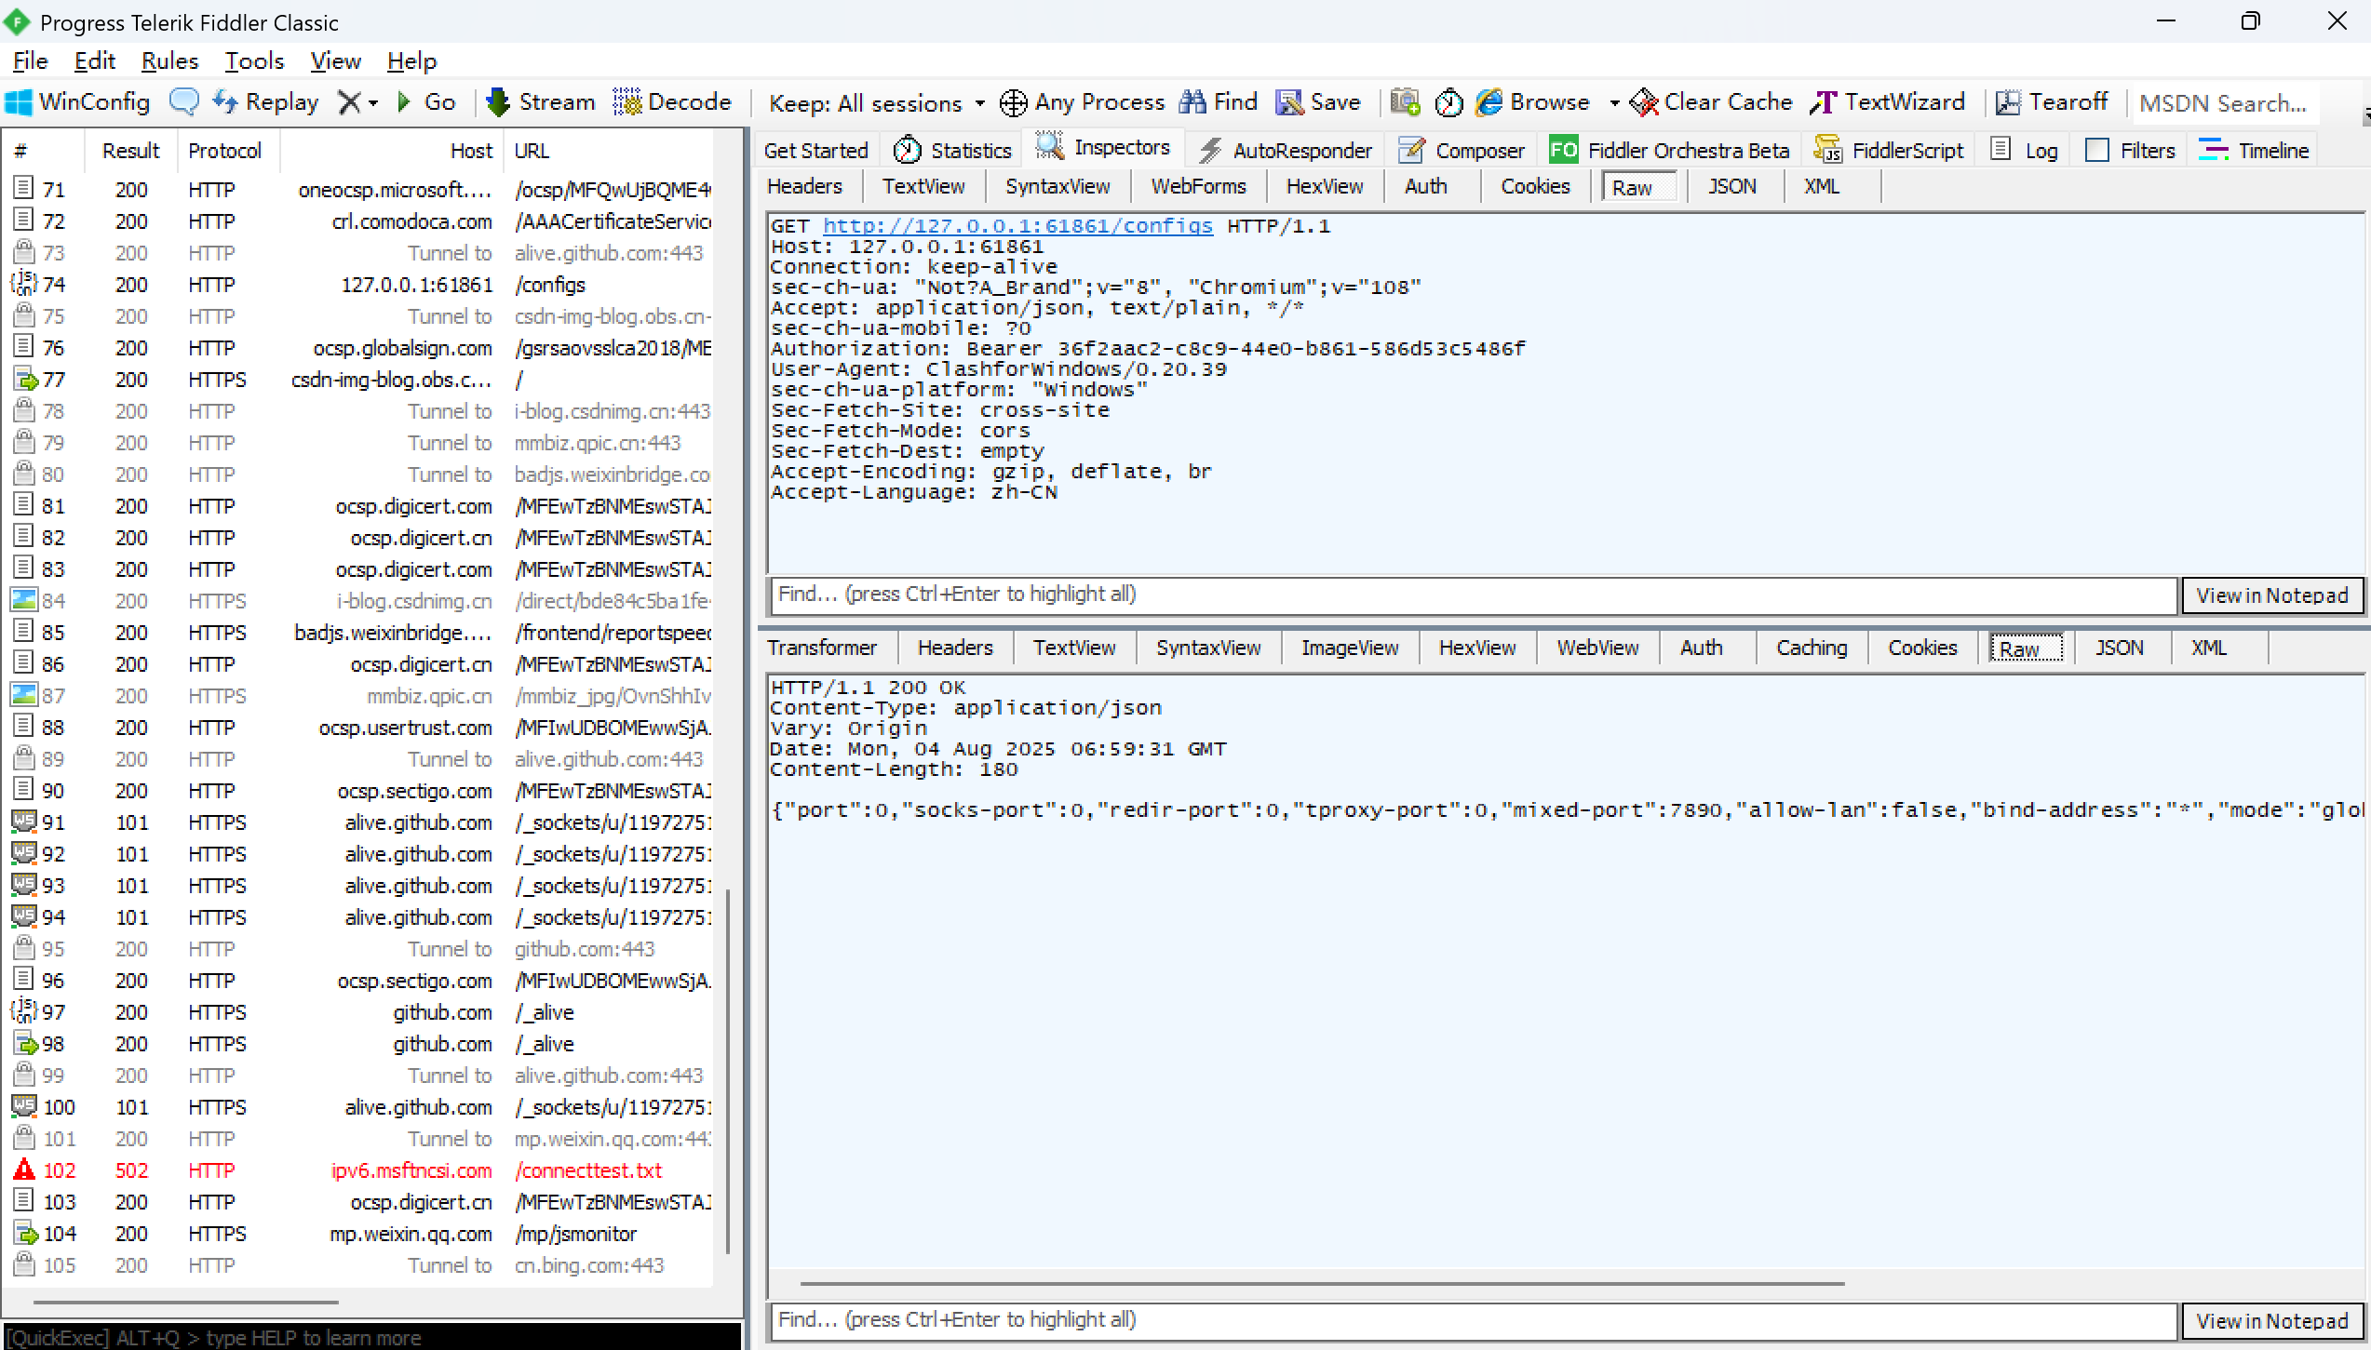Click the http://127.0.0.1:61861/configs link
Screen dimensions: 2371x1350
[1017, 226]
